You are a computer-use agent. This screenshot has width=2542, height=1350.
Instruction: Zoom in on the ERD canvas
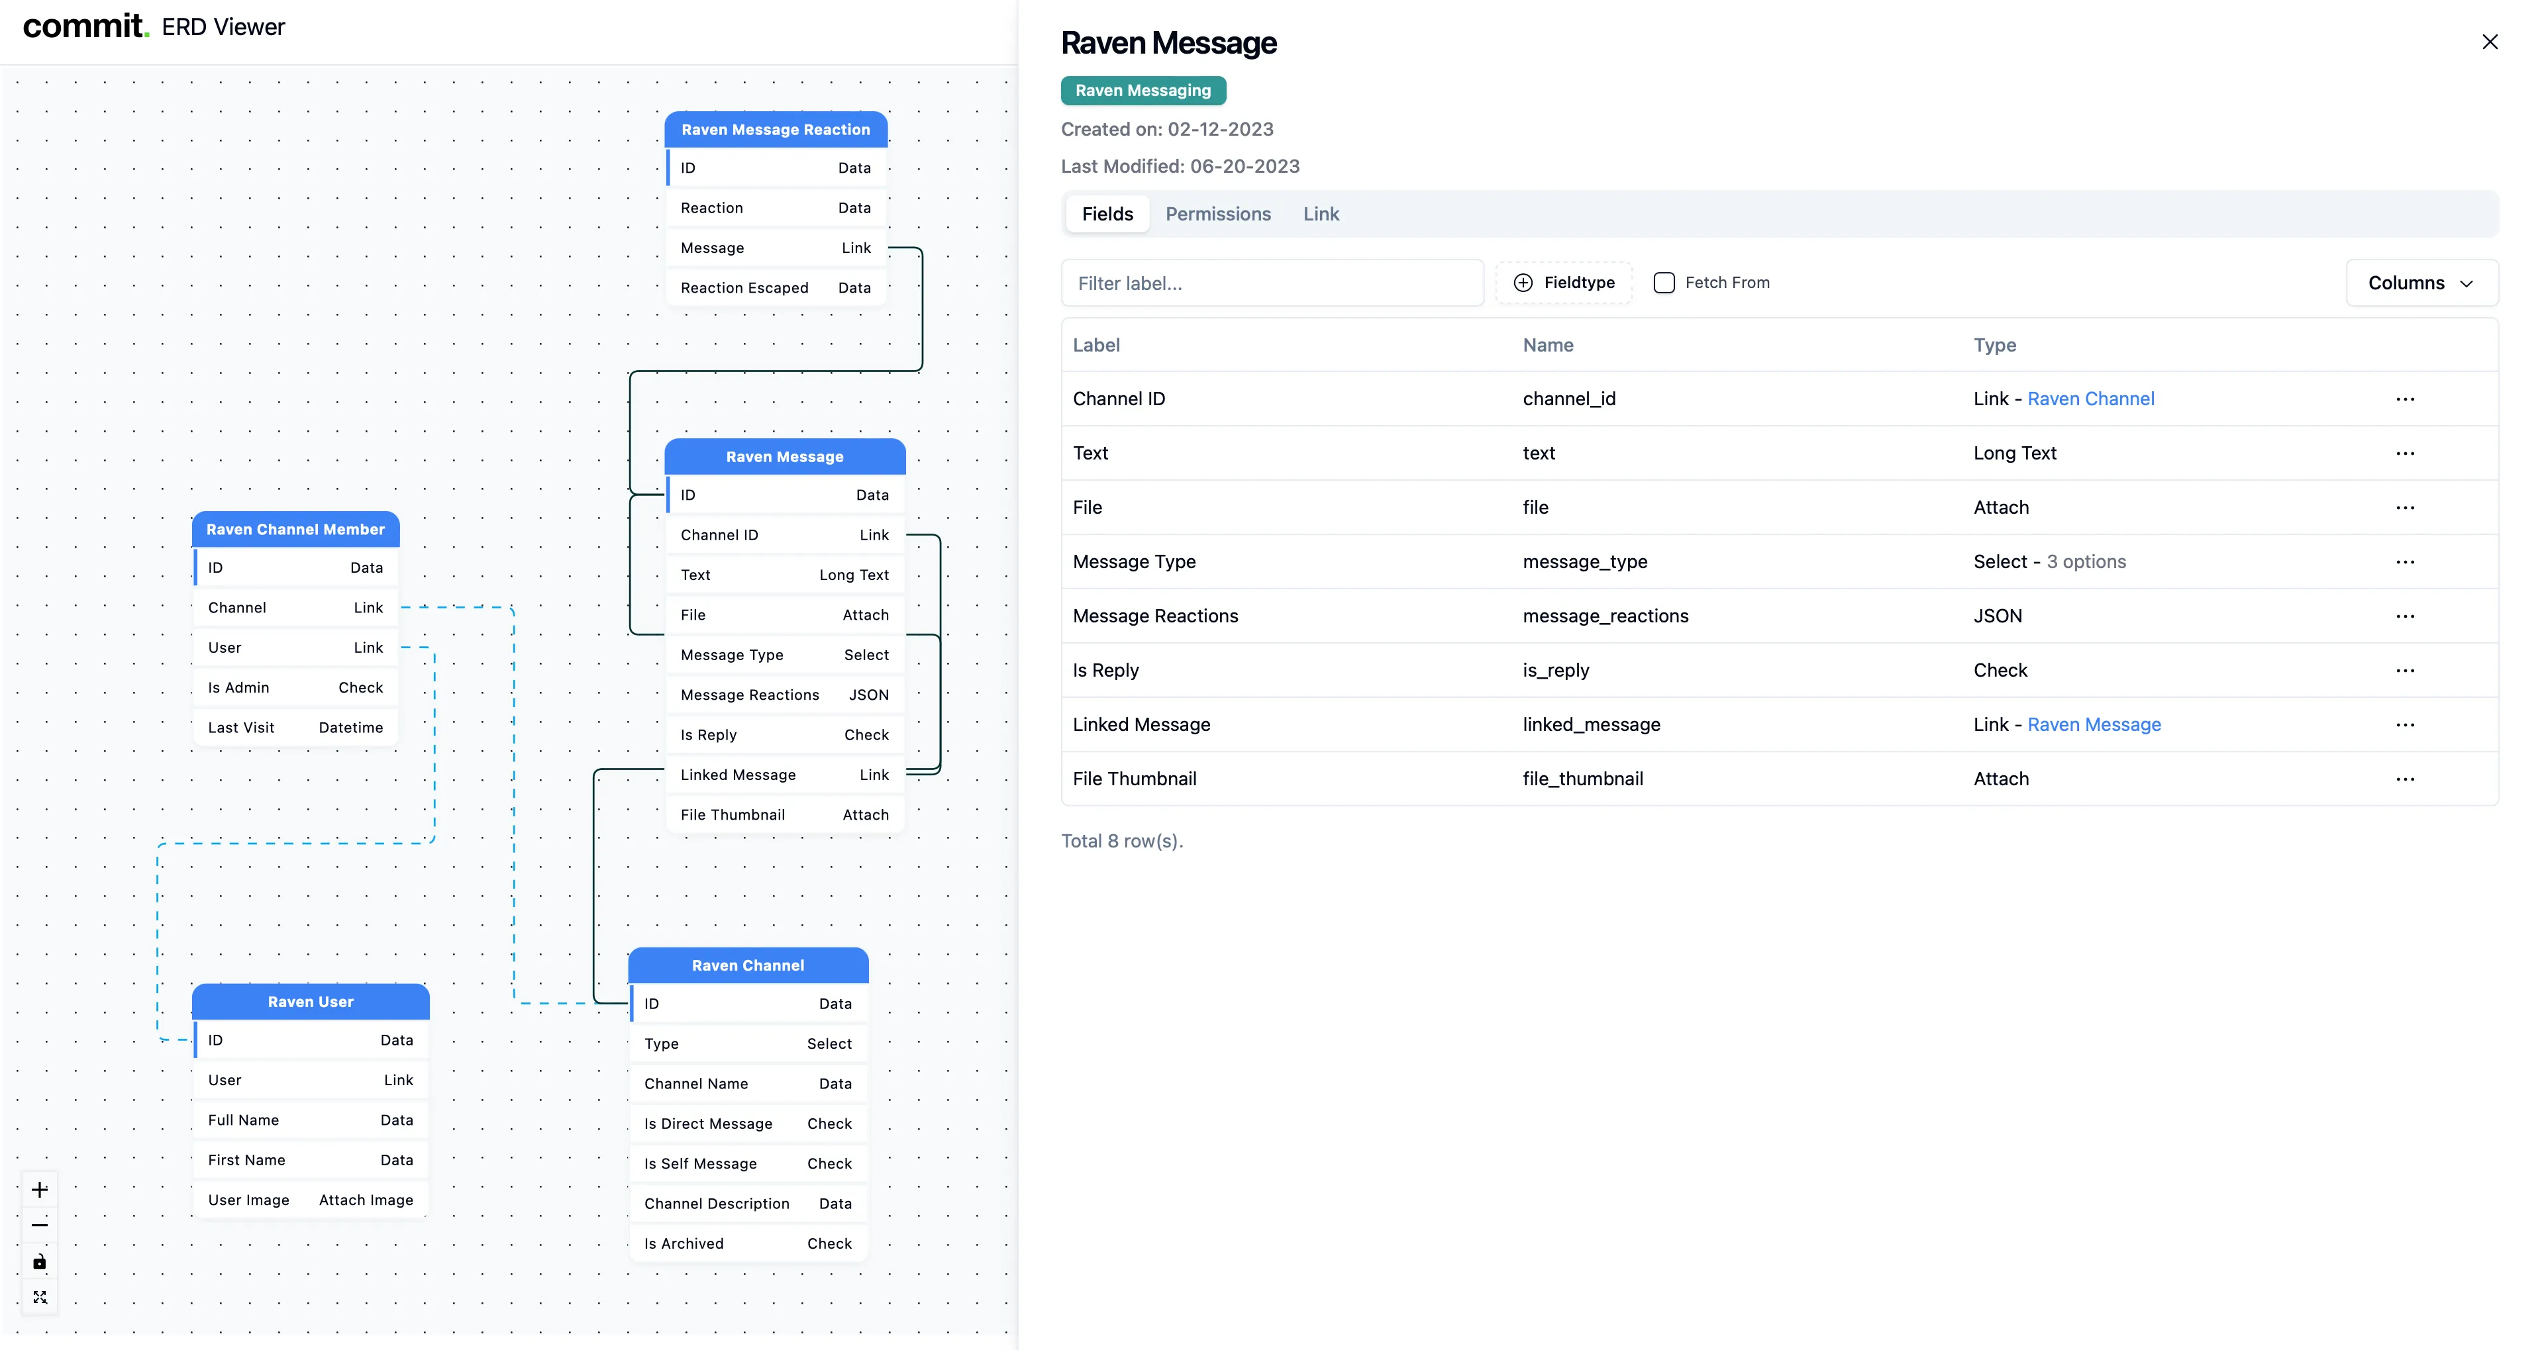[40, 1189]
